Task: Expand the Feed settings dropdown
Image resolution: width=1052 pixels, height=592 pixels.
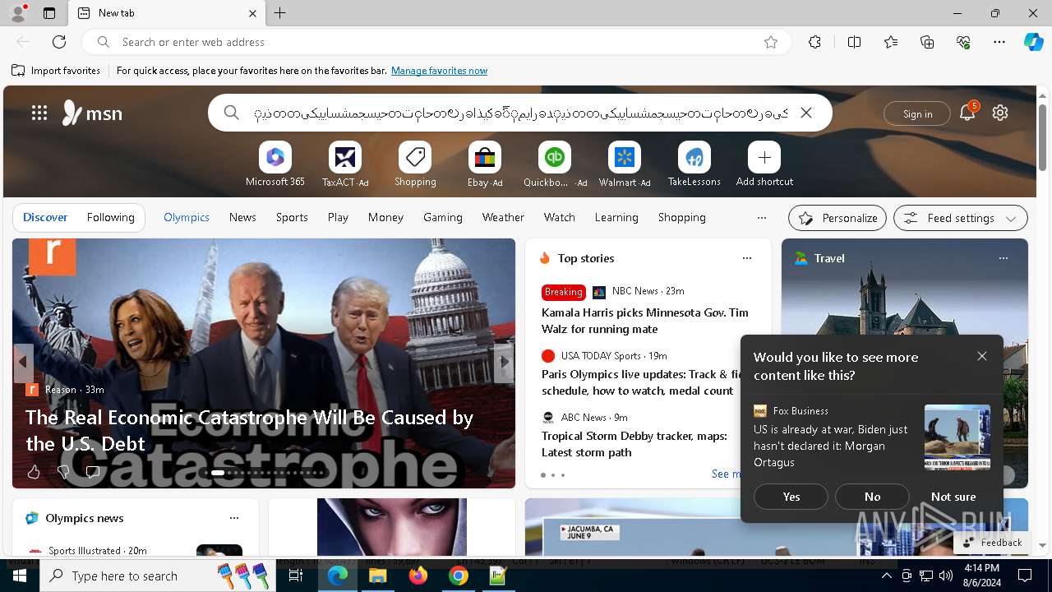Action: point(961,218)
